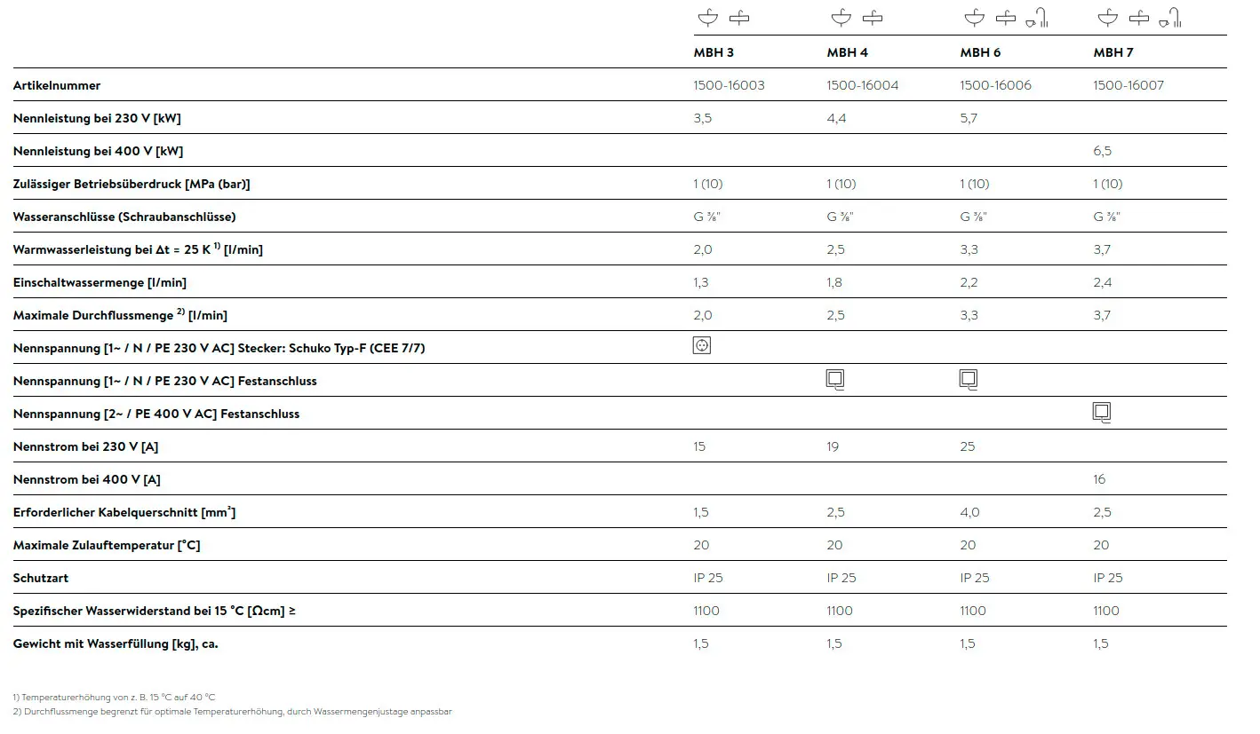The width and height of the screenshot is (1260, 734).
Task: Click the flat sink icon above MBH 6
Action: pos(1006,17)
